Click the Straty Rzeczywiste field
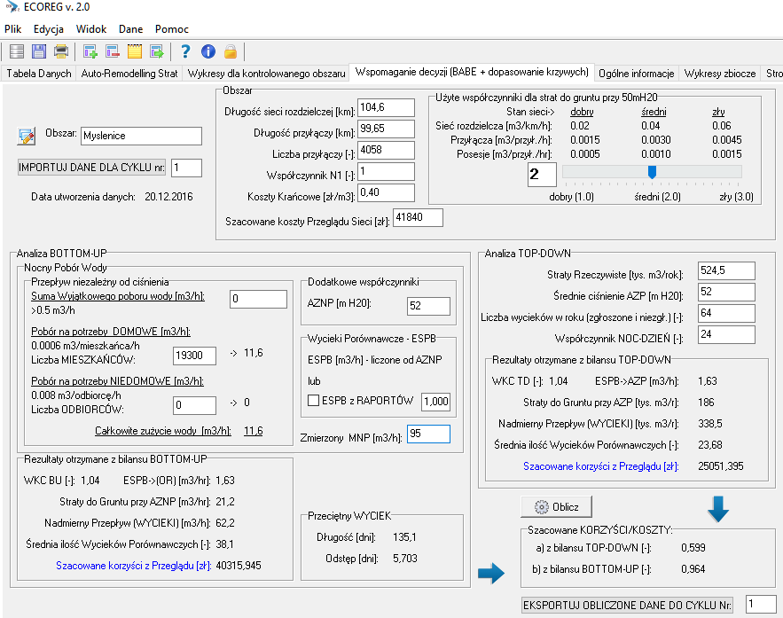Screen dimensions: 783x618 (x=726, y=270)
